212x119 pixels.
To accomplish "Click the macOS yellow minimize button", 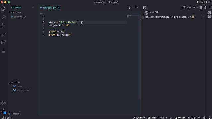I will coord(5,2).
